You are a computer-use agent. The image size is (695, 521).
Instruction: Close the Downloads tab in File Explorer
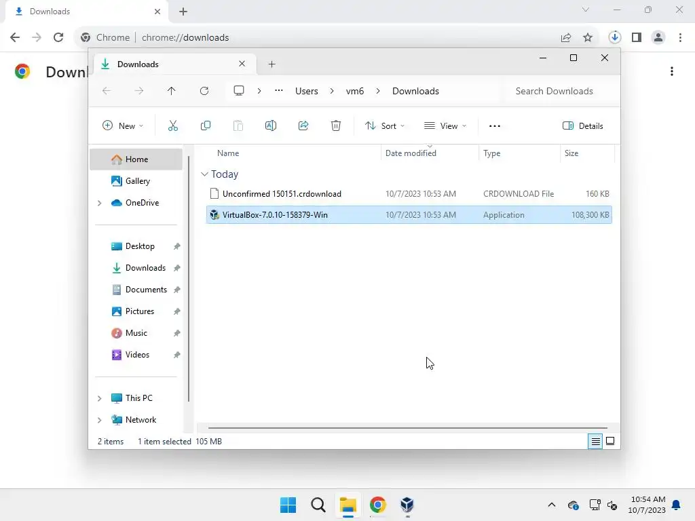coord(242,64)
